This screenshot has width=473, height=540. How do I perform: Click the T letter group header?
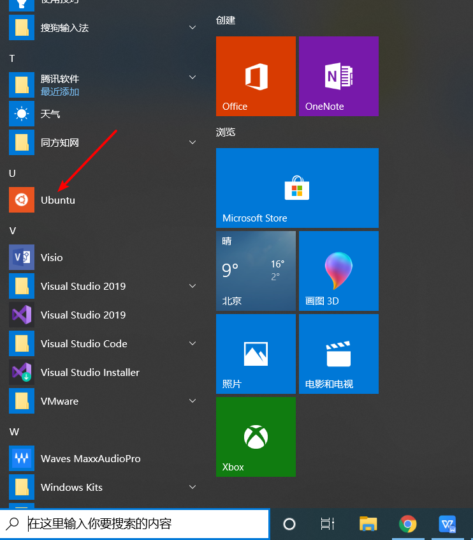point(12,59)
